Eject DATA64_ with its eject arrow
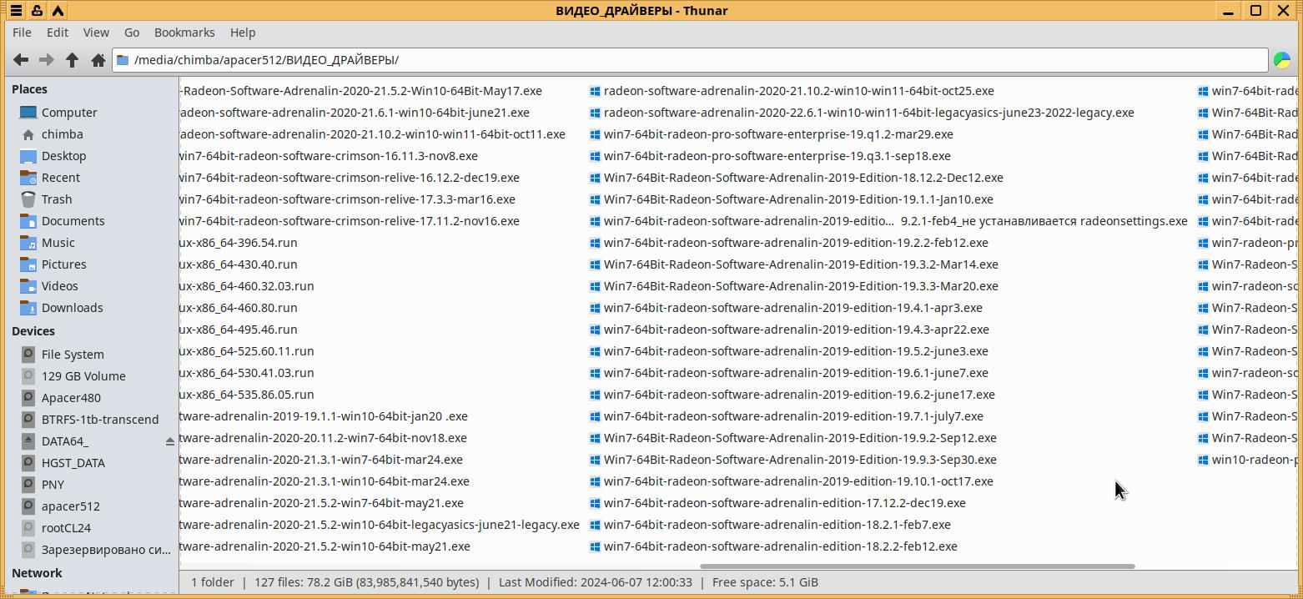 [170, 441]
